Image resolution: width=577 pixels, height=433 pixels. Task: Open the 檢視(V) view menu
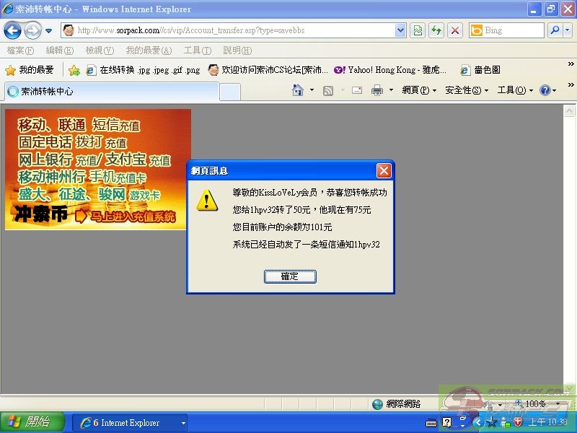[100, 51]
